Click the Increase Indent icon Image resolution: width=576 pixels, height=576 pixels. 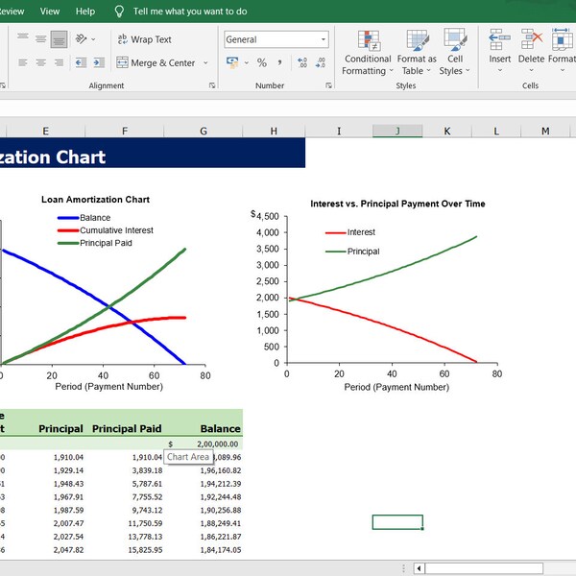[x=99, y=62]
